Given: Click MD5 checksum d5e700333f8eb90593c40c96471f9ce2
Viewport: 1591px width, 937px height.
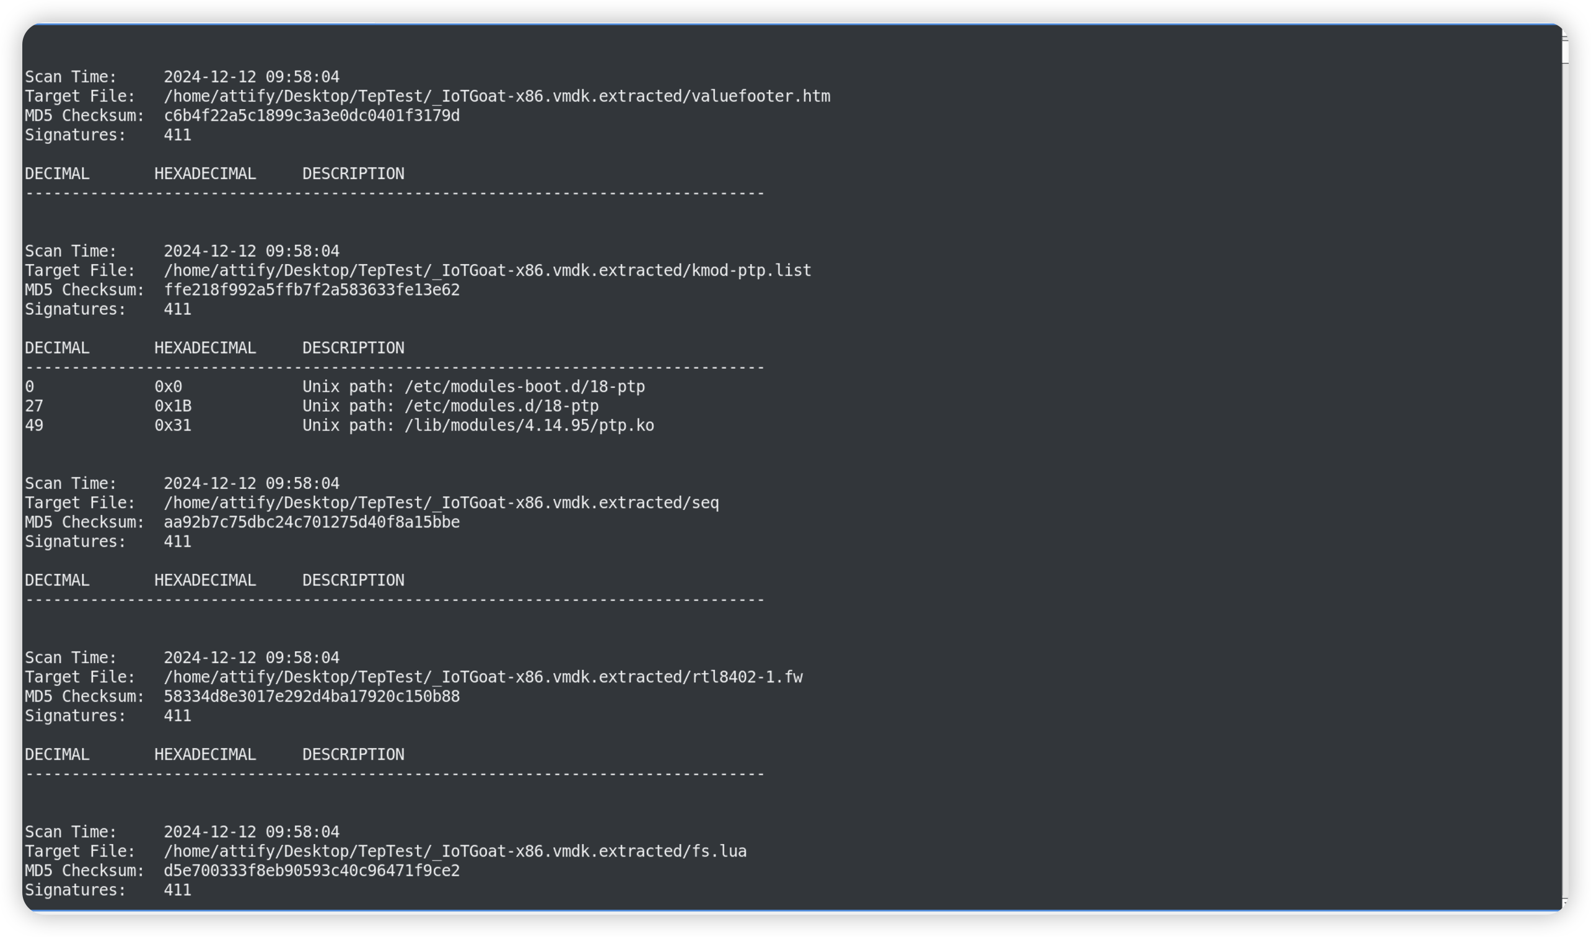Looking at the screenshot, I should (311, 871).
